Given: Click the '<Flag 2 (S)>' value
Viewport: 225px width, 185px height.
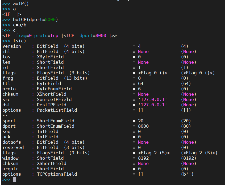Looking at the screenshot, I should click(x=154, y=153).
